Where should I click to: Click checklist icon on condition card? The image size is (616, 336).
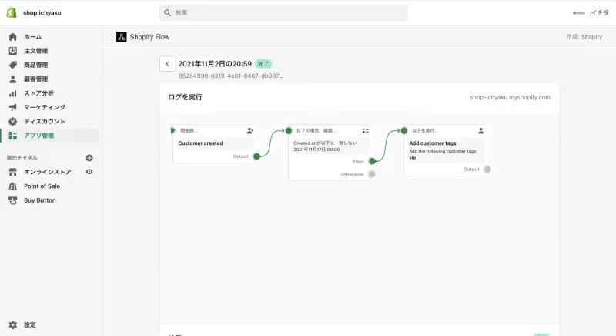pos(365,130)
